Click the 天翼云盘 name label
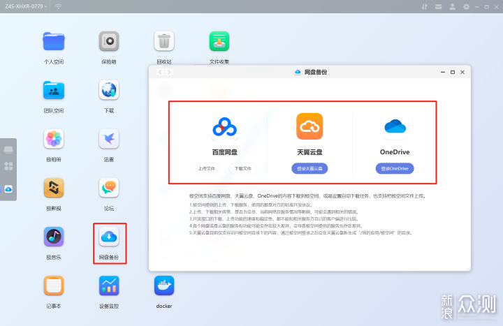 tap(309, 152)
